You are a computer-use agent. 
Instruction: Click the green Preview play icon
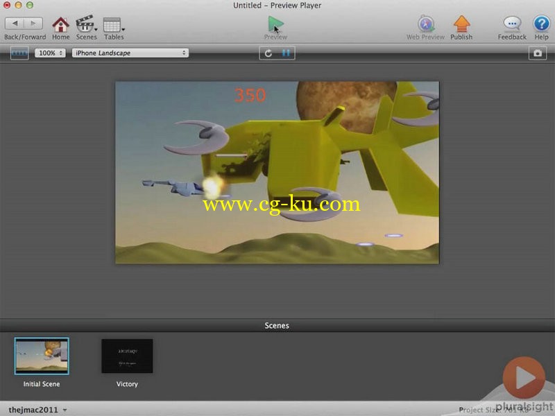click(275, 24)
